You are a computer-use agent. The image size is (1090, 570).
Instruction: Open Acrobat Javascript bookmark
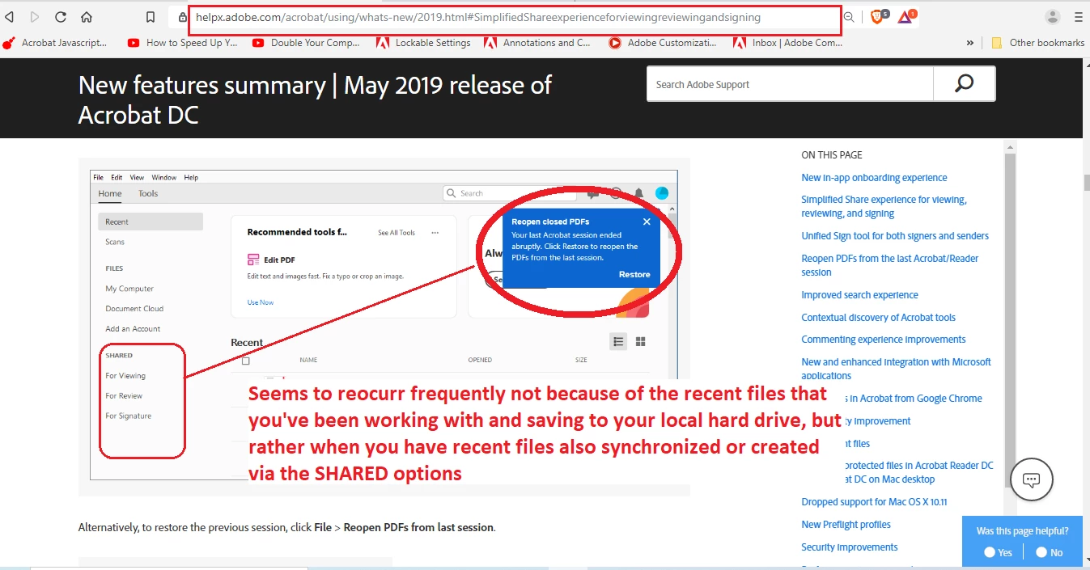pyautogui.click(x=55, y=43)
